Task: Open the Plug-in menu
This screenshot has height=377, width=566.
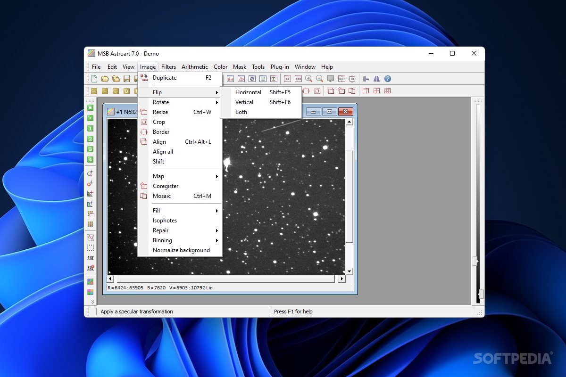Action: (280, 67)
